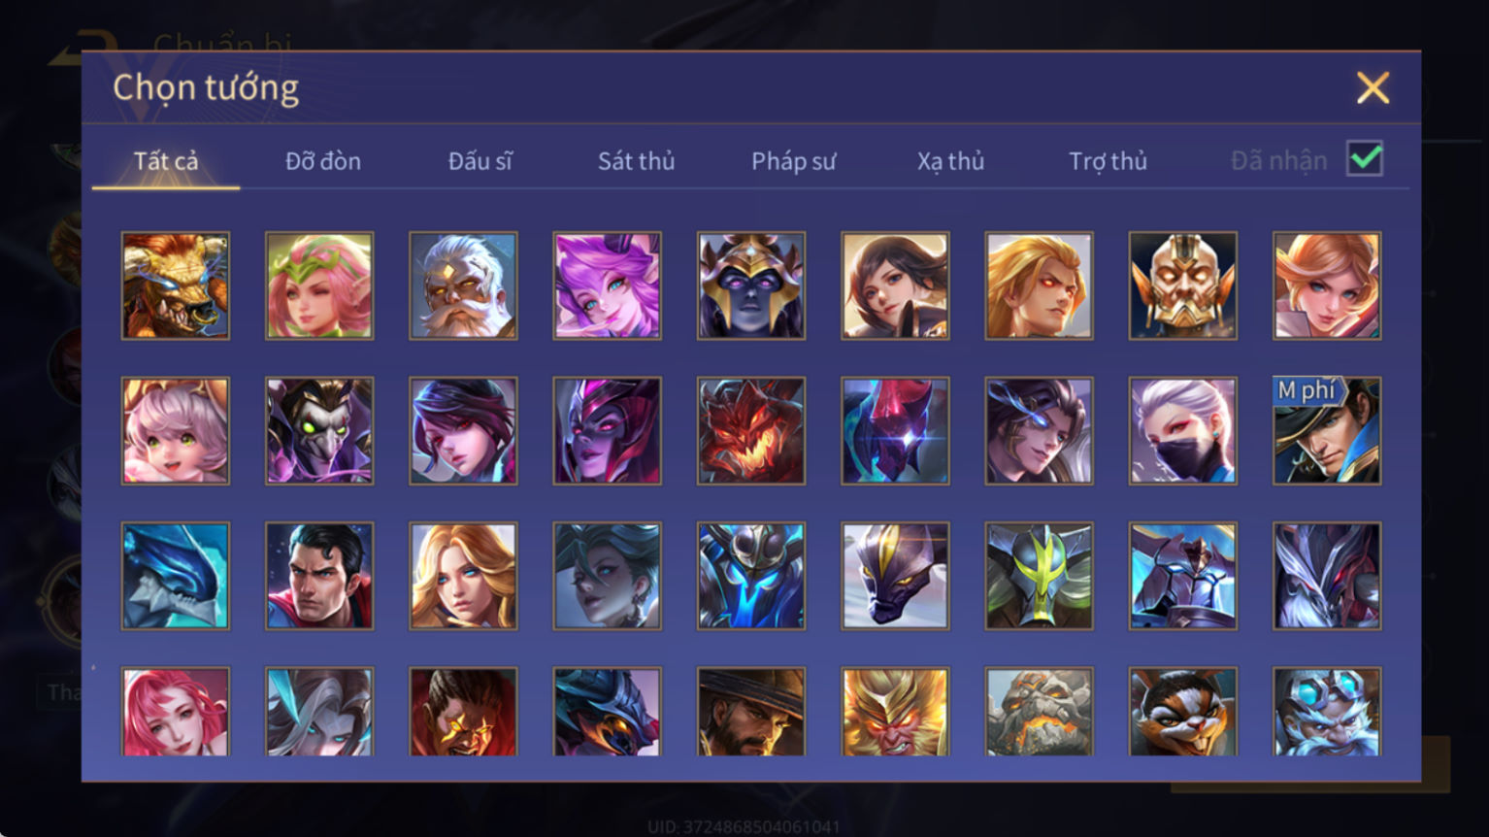
Task: Pick the cowboy hat bearded hero portrait
Action: coord(751,712)
